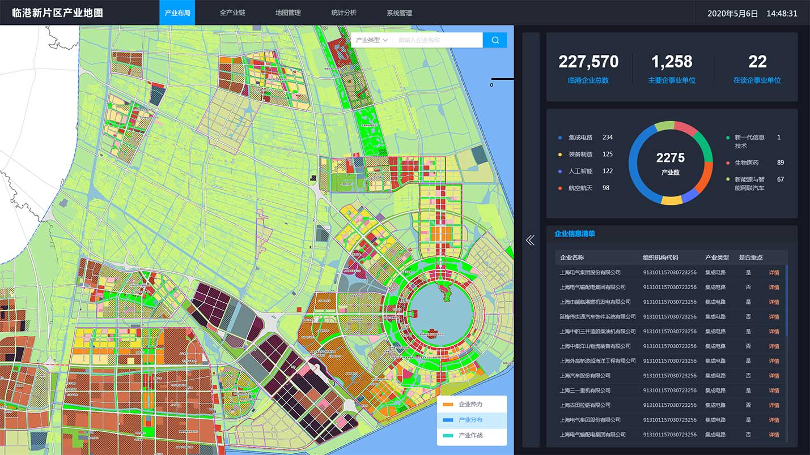The image size is (810, 455).
Task: Open the 系统管理 menu item
Action: coord(399,13)
